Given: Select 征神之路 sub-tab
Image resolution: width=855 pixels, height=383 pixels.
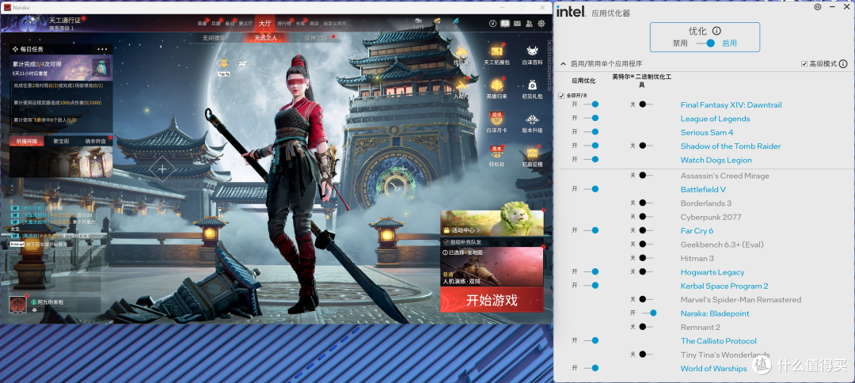Looking at the screenshot, I should pyautogui.click(x=316, y=38).
